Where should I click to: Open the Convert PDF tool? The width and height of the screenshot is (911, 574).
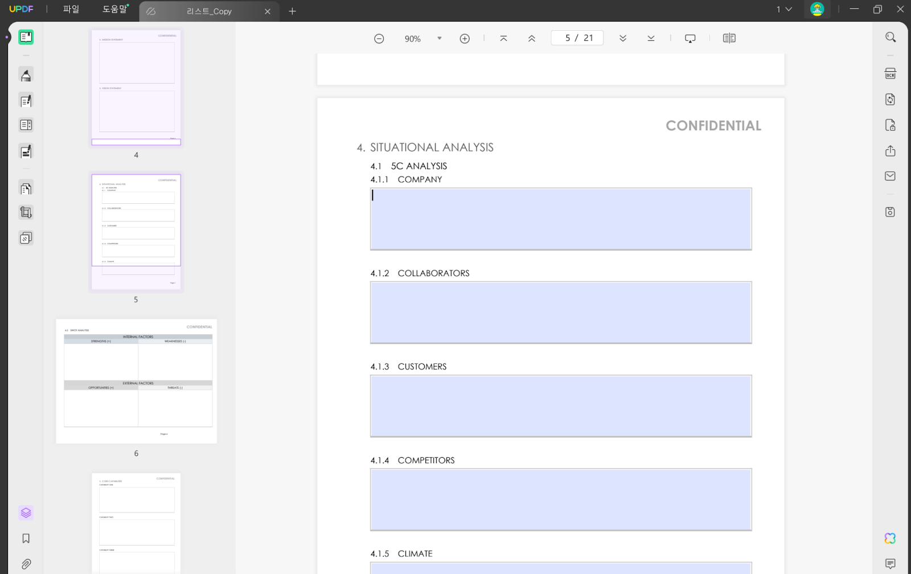click(891, 99)
